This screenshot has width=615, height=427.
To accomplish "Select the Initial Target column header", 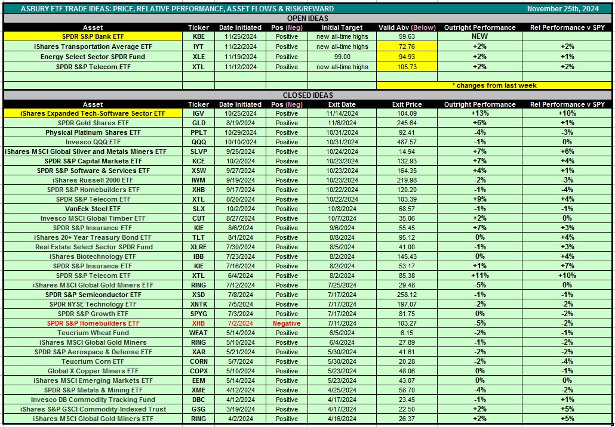I will [342, 27].
